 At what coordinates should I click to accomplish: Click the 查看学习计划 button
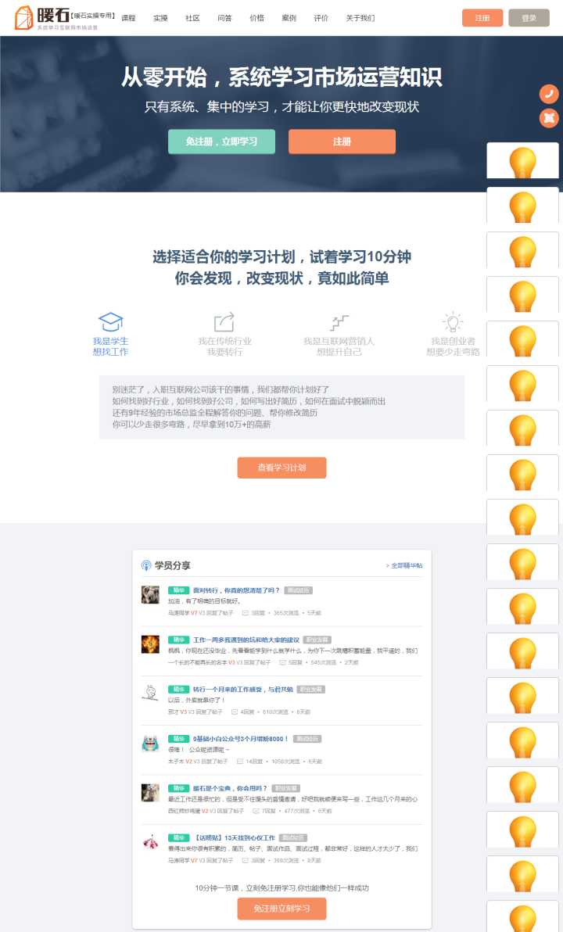coord(281,468)
